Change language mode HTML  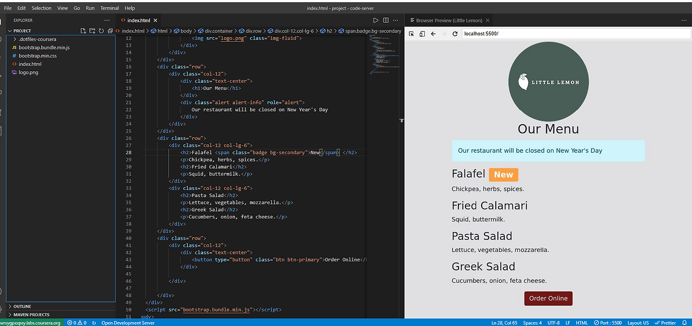[x=582, y=323]
